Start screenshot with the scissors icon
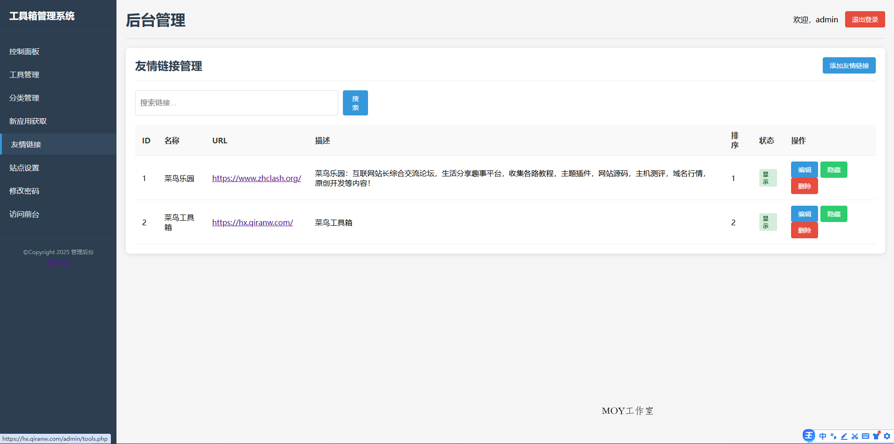 855,436
